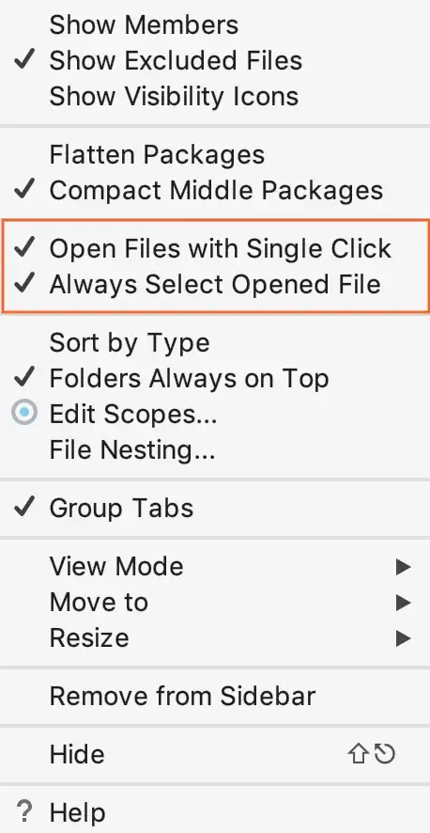Click the checkmark beside Show Excluded Files
This screenshot has height=833, width=430.
pos(24,60)
